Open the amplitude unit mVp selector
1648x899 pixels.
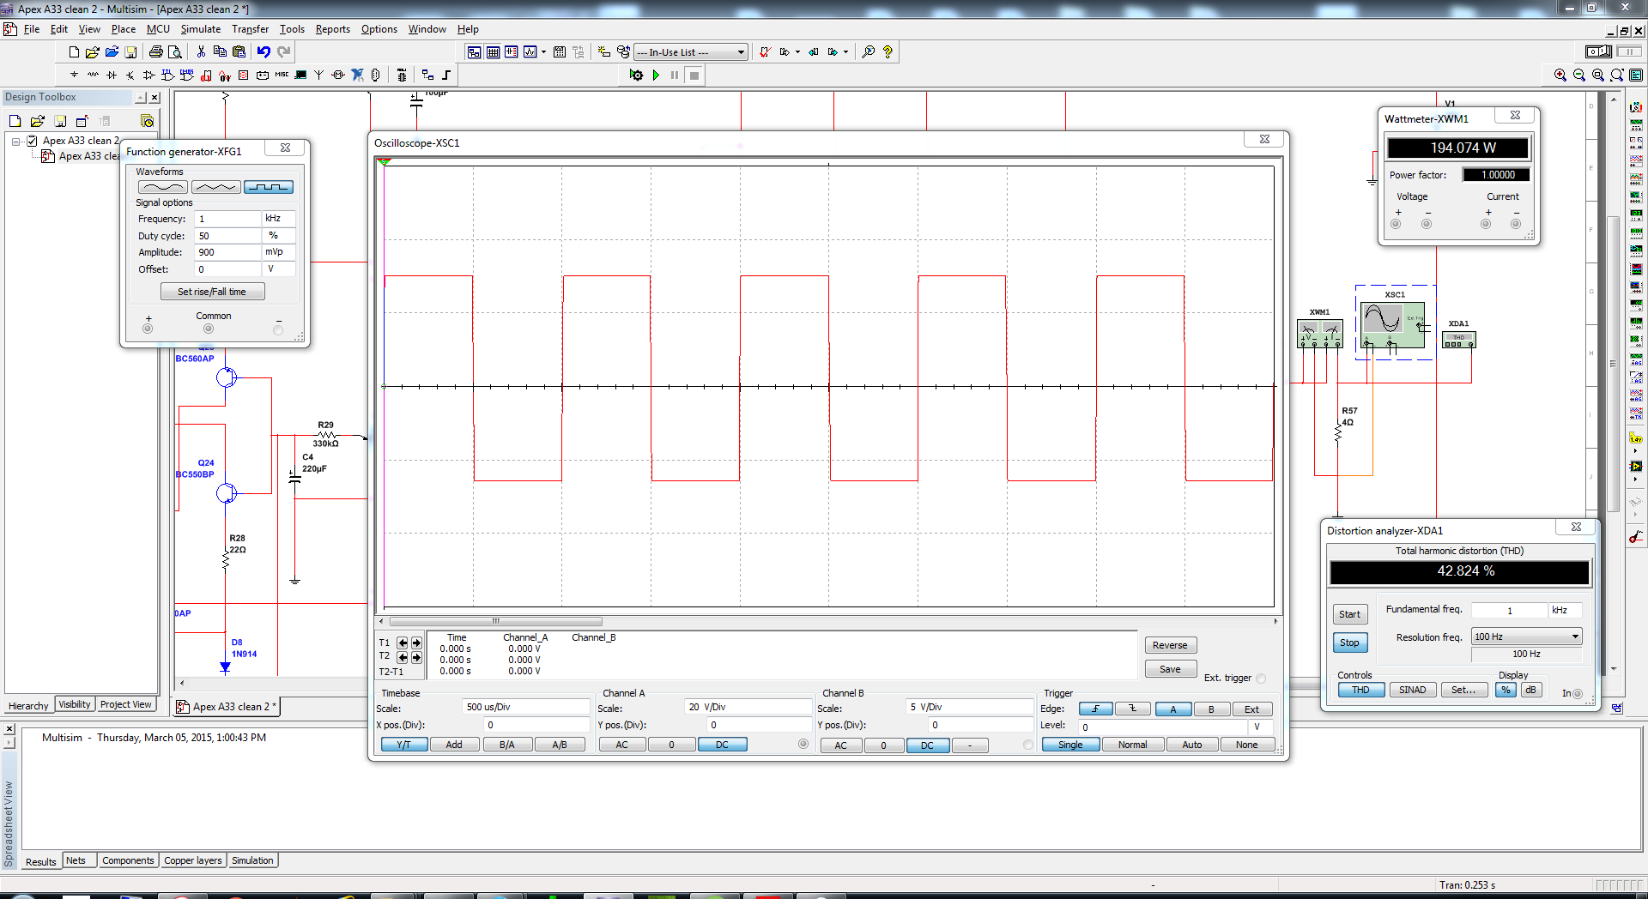(279, 252)
